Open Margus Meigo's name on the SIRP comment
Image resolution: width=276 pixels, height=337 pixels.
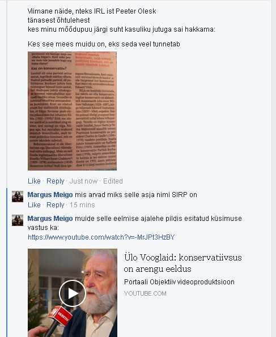click(x=50, y=195)
